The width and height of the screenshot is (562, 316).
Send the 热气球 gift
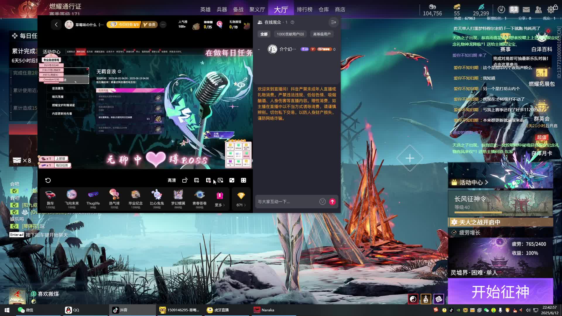click(114, 199)
